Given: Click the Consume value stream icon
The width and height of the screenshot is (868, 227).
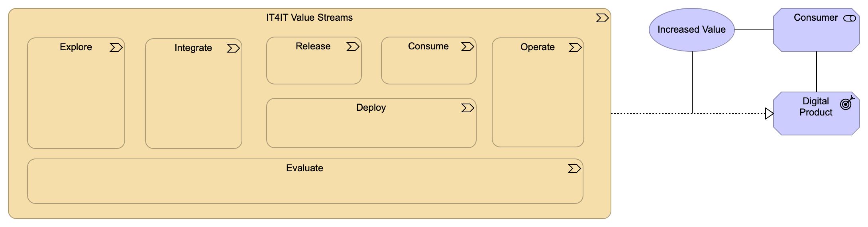Looking at the screenshot, I should coord(467,47).
